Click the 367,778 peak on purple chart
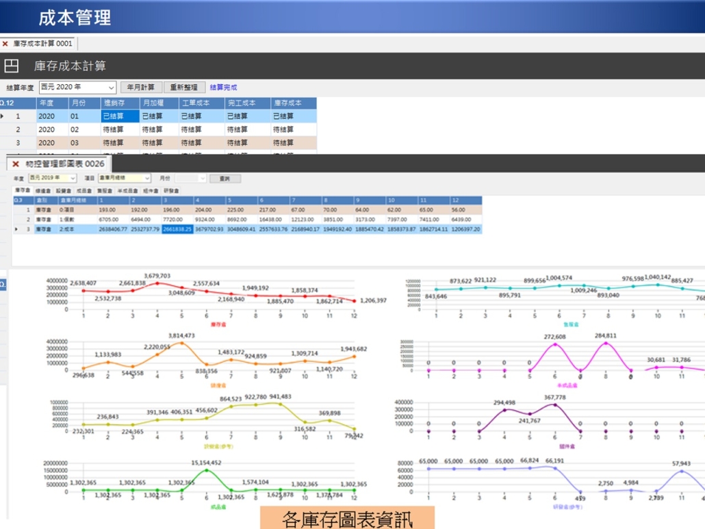This screenshot has width=705, height=529. tap(555, 405)
